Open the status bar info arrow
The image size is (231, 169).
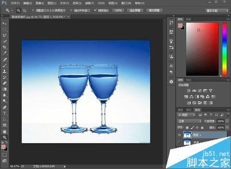(65, 166)
